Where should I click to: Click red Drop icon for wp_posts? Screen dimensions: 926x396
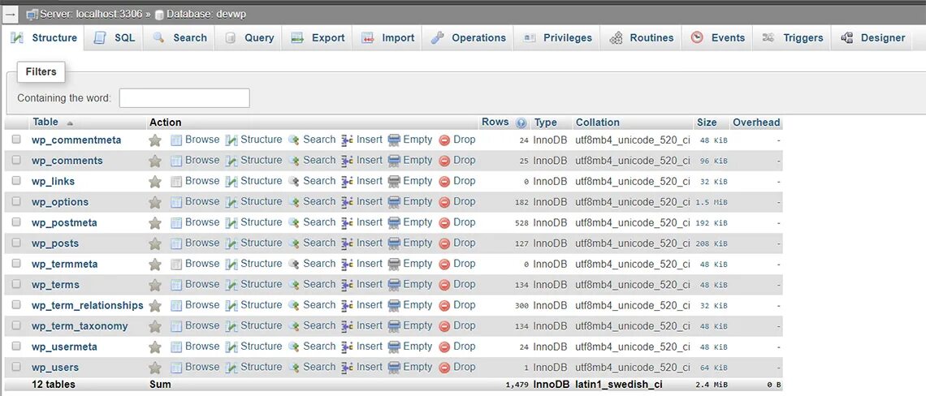[444, 243]
